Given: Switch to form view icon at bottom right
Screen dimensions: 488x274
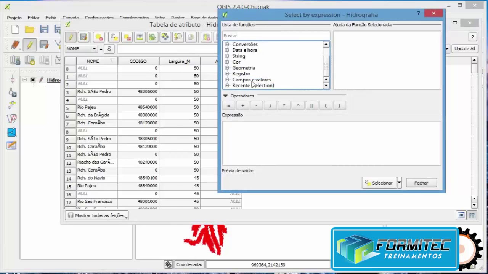Looking at the screenshot, I should (x=461, y=215).
